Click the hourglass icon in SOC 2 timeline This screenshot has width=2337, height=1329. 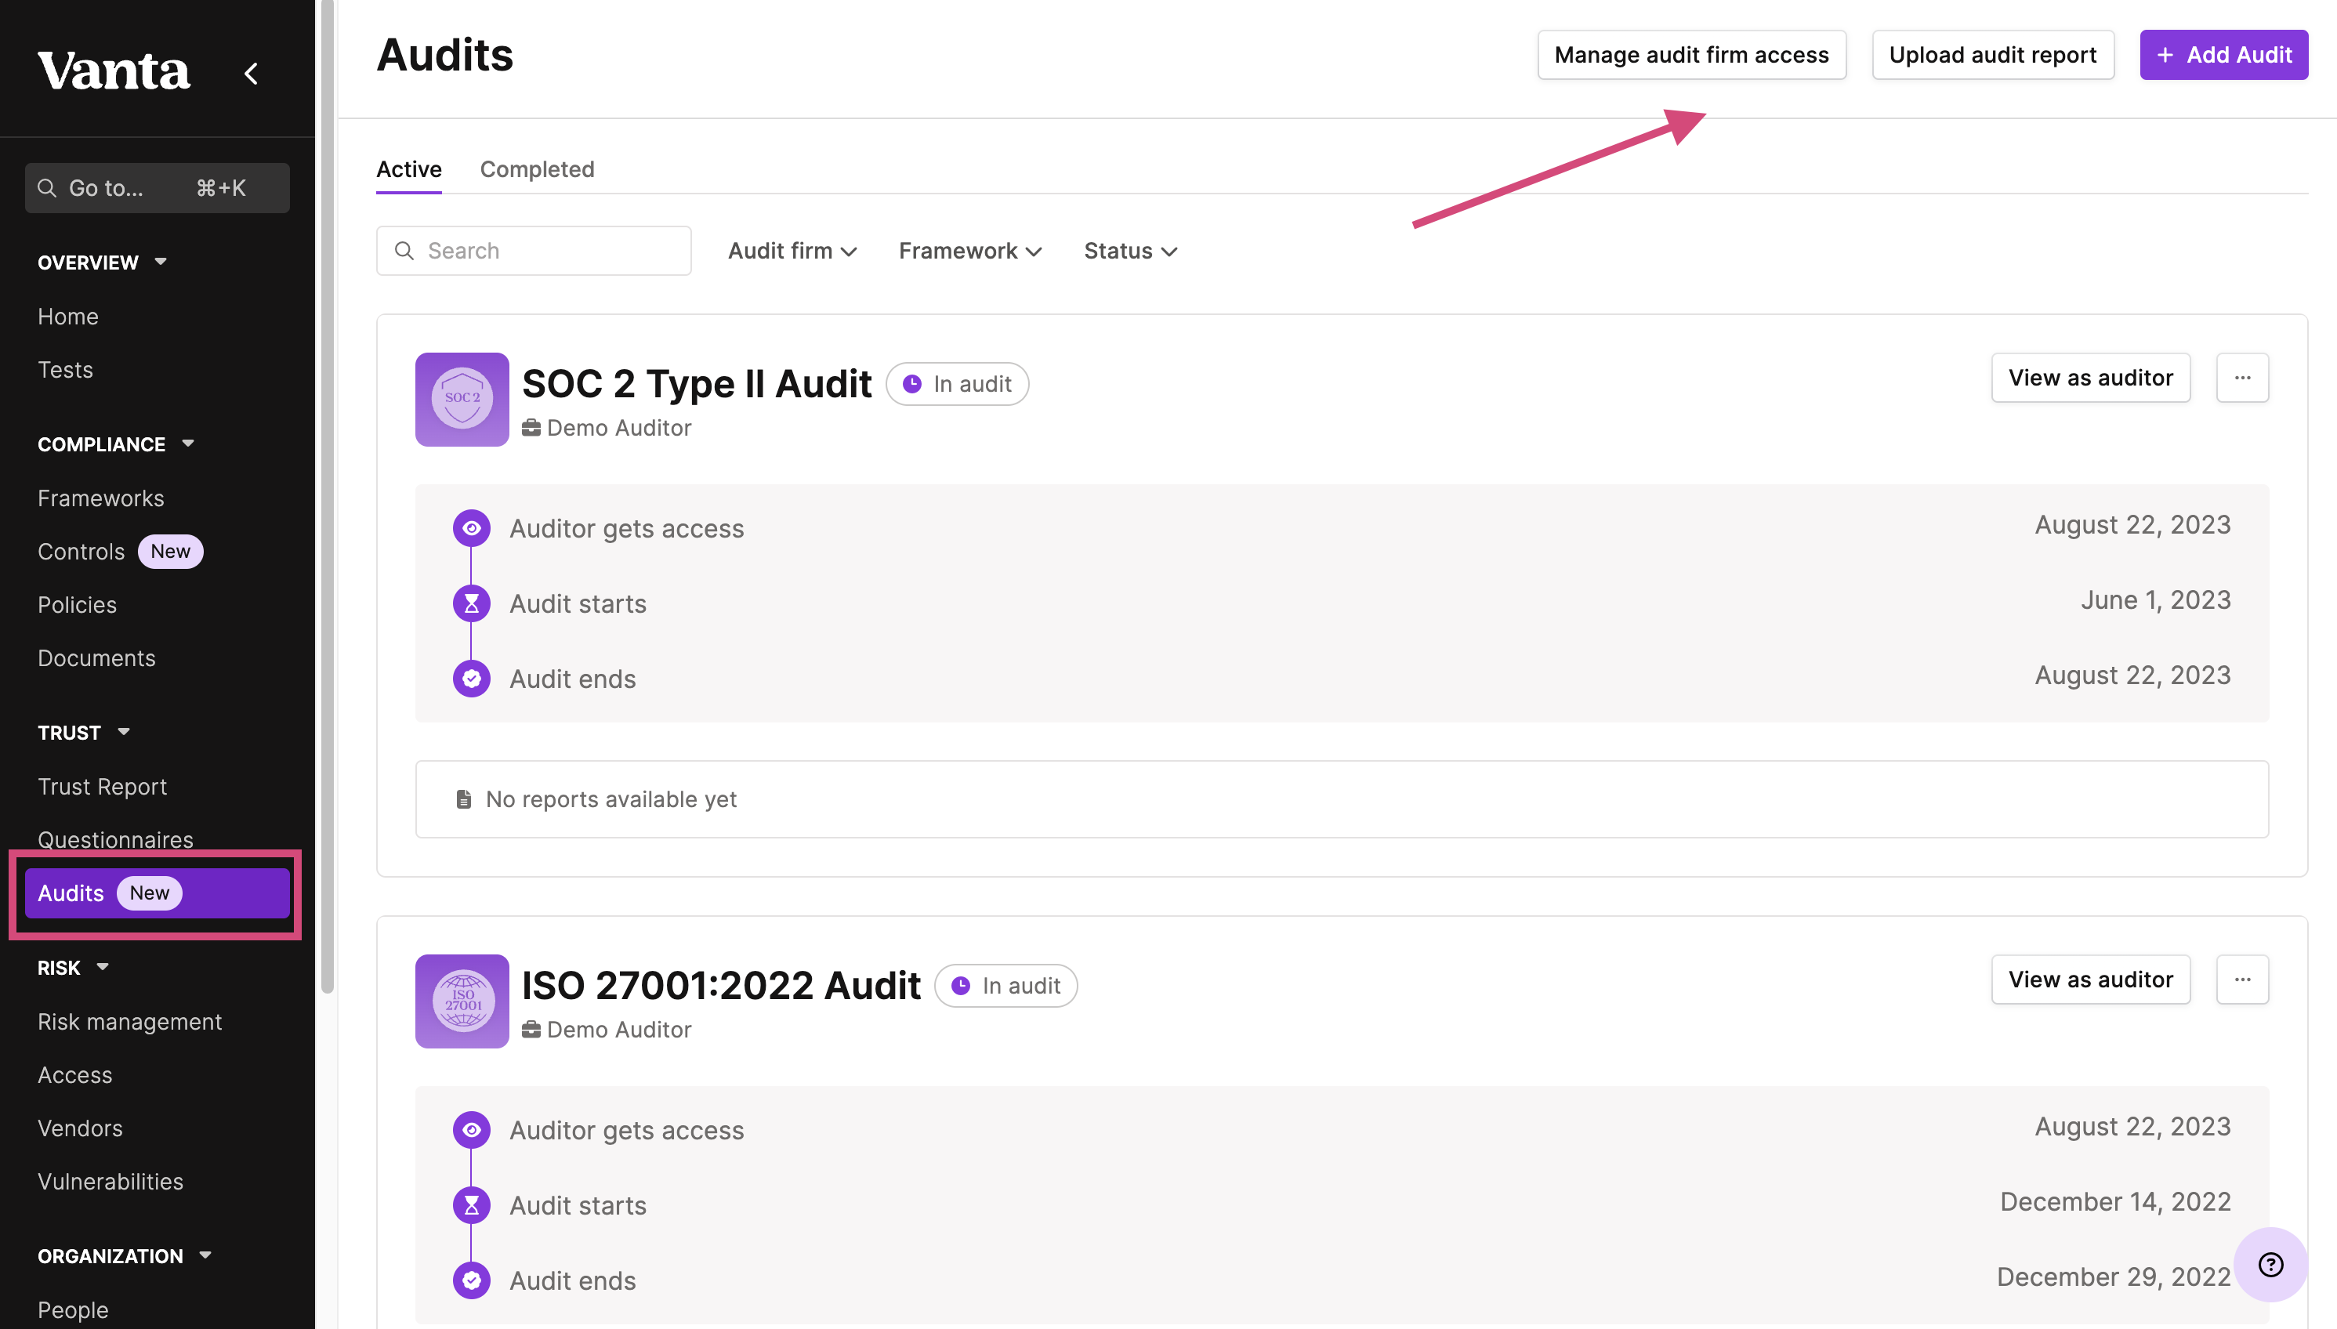[x=471, y=603]
